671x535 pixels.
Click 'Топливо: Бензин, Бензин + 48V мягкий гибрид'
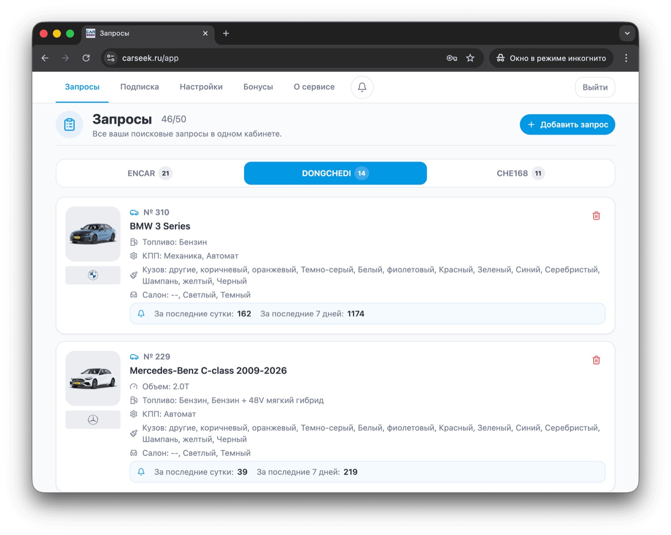pyautogui.click(x=233, y=400)
